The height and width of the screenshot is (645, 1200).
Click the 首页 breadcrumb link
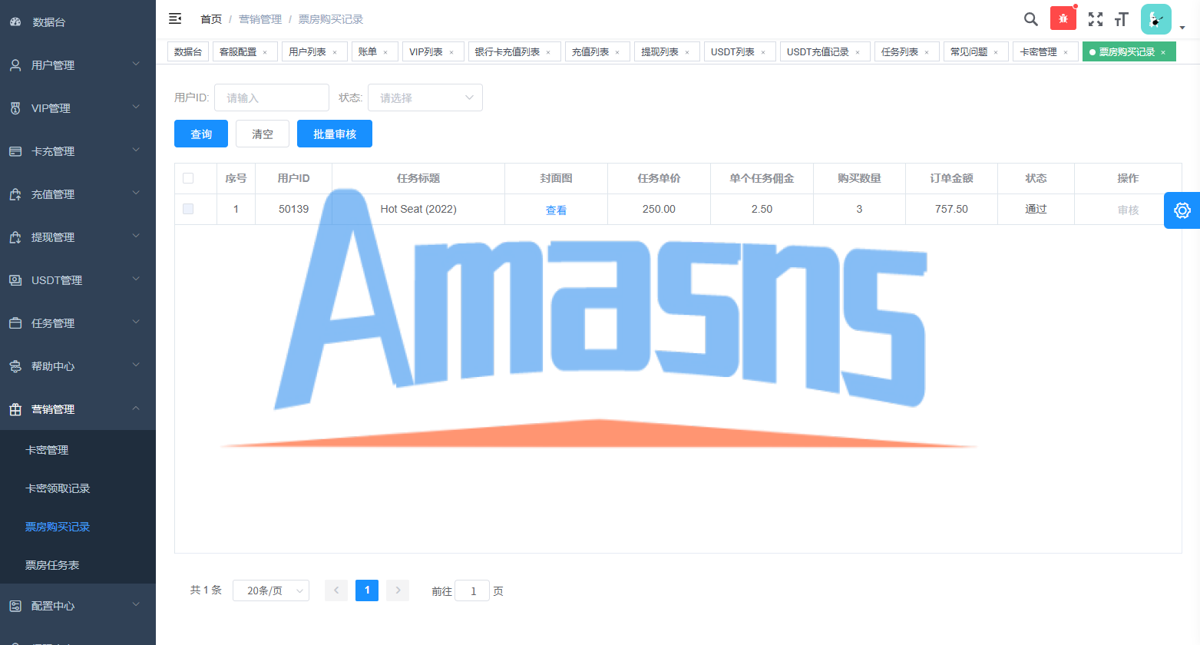pos(211,19)
